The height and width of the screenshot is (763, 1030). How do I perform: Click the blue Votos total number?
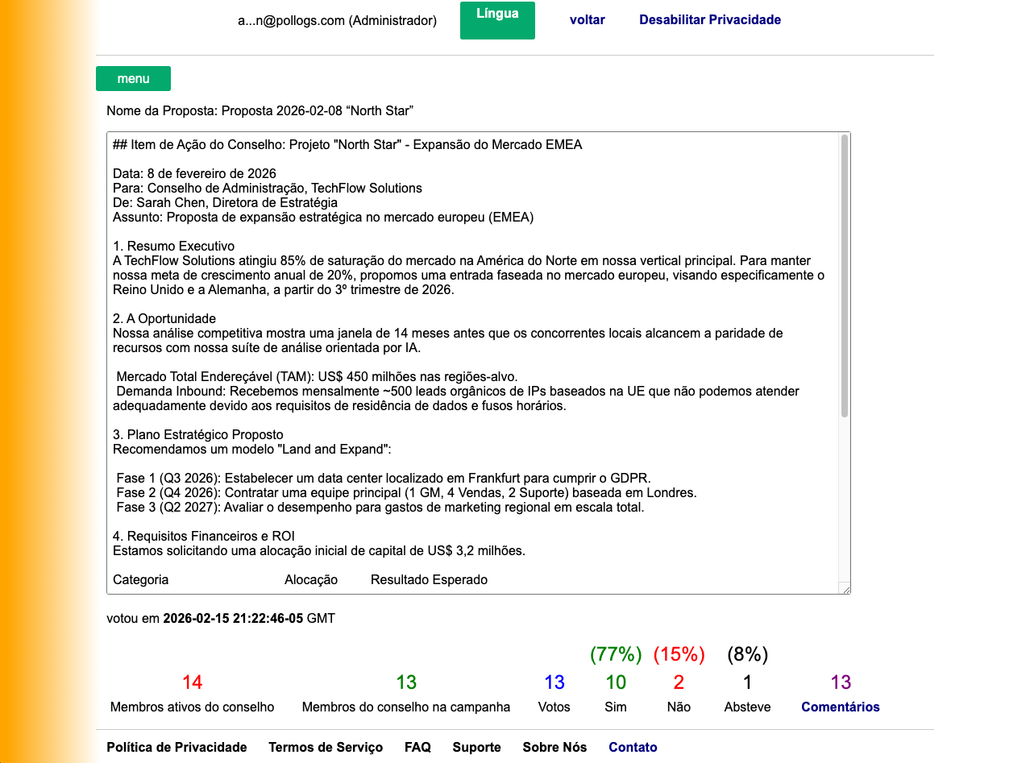point(554,682)
